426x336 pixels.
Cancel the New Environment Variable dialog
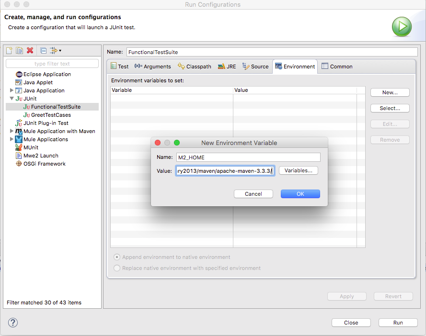click(253, 194)
